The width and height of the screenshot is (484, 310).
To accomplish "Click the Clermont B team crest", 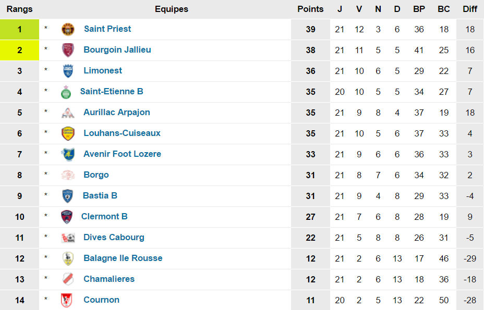I will pyautogui.click(x=67, y=217).
